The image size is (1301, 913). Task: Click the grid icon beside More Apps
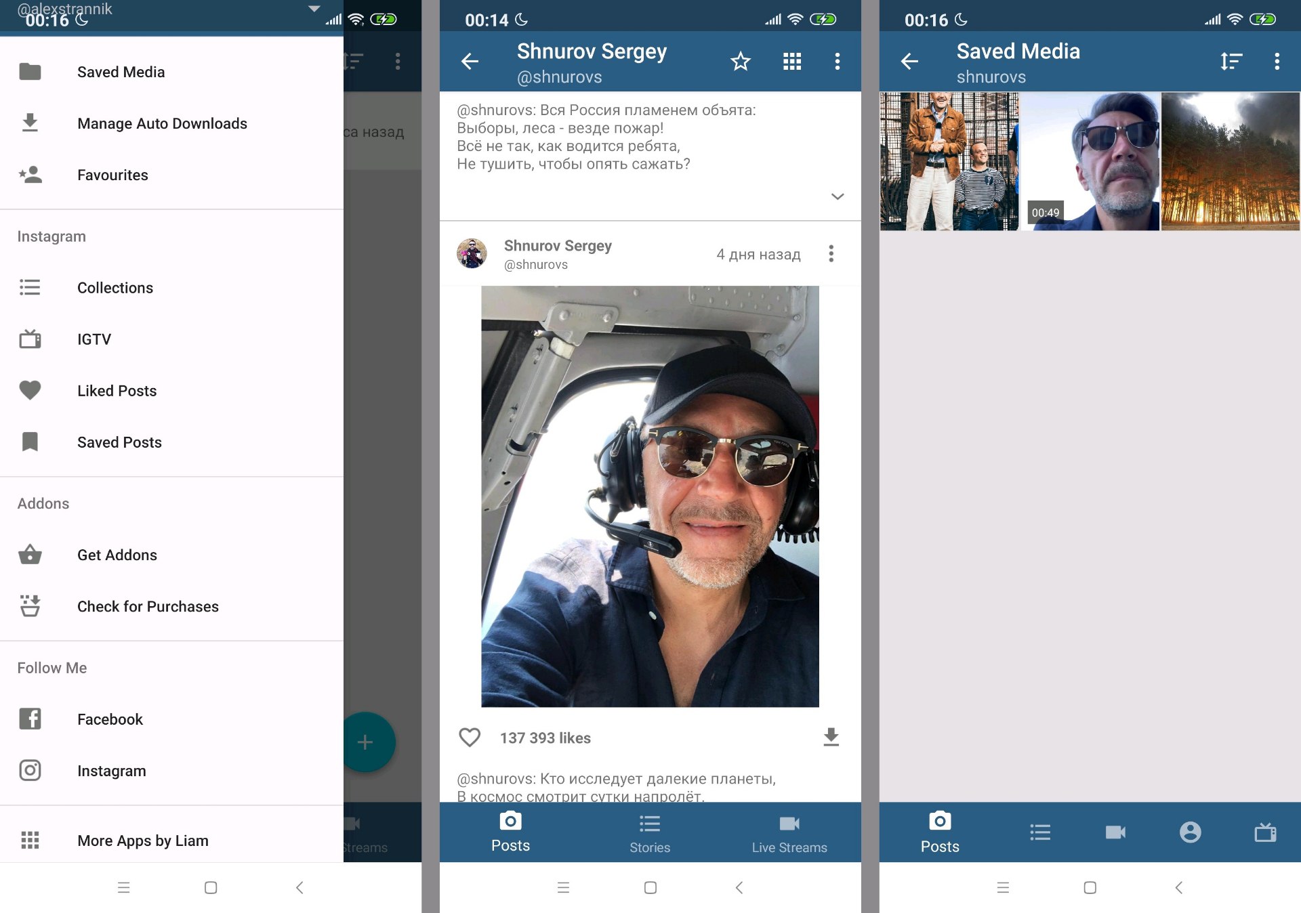point(30,840)
